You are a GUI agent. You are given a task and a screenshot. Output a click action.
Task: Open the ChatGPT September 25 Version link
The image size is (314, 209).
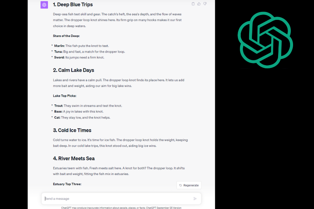(164, 208)
